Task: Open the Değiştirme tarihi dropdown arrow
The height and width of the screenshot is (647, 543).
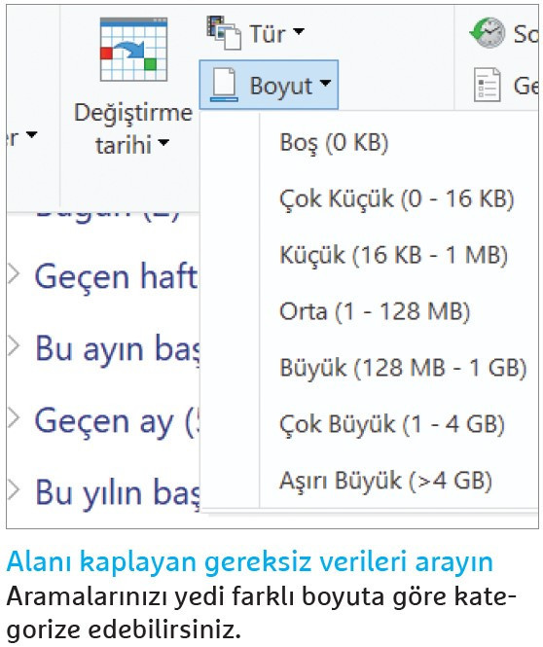Action: coord(163,142)
